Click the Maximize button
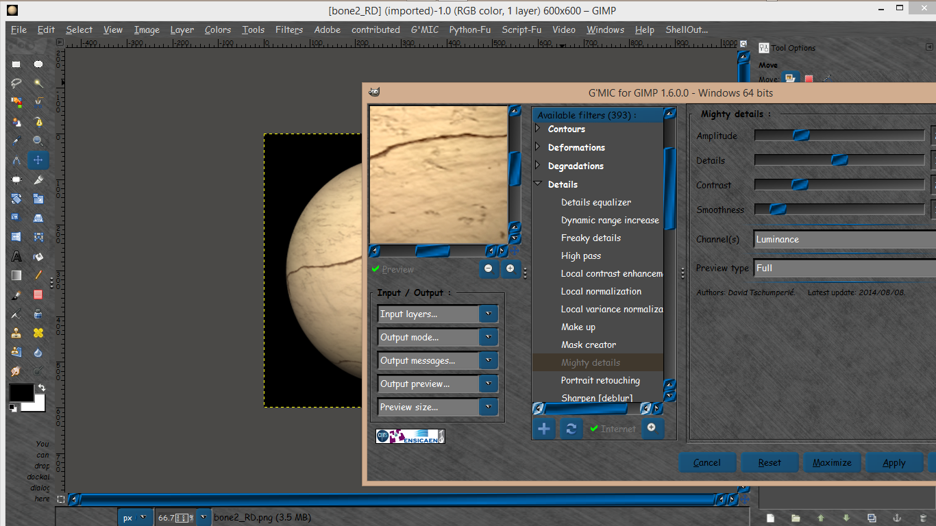The height and width of the screenshot is (526, 936). 832,462
